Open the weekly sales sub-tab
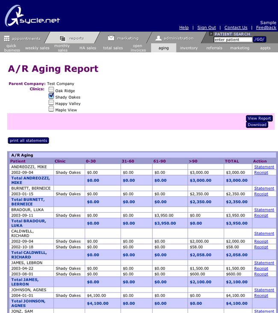This screenshot has width=278, height=313. click(x=37, y=48)
